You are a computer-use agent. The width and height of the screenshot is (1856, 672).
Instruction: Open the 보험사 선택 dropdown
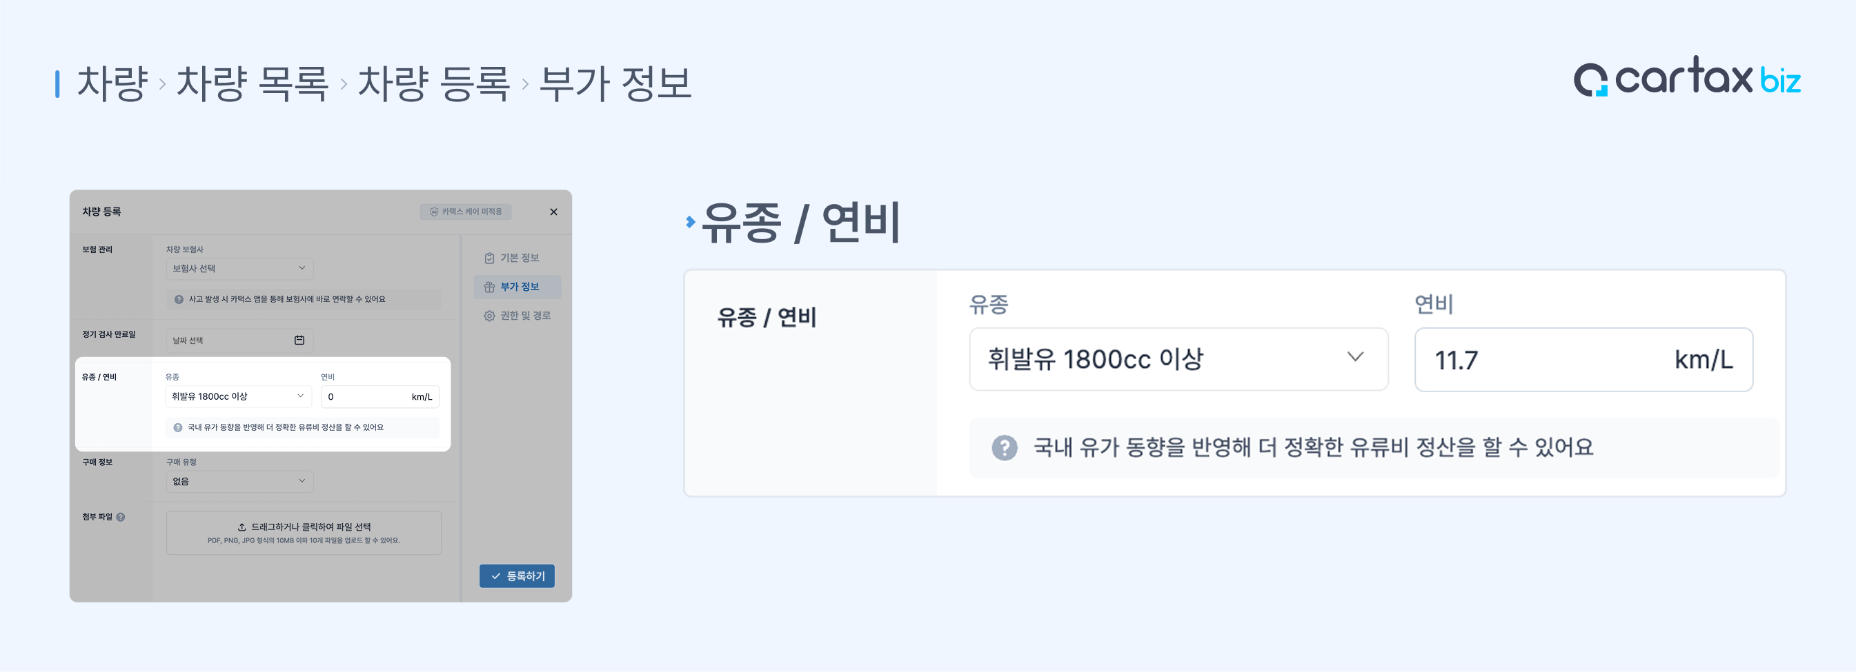point(239,268)
